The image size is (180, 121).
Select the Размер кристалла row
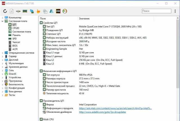tap(66, 90)
